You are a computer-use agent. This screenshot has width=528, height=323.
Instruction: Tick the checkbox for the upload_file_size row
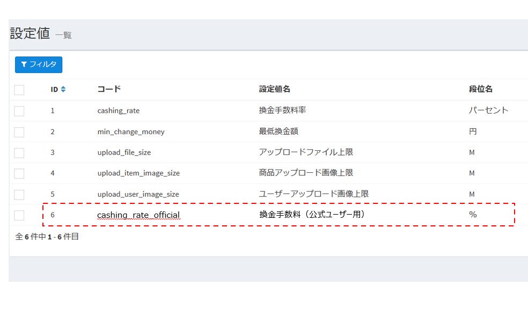[19, 153]
